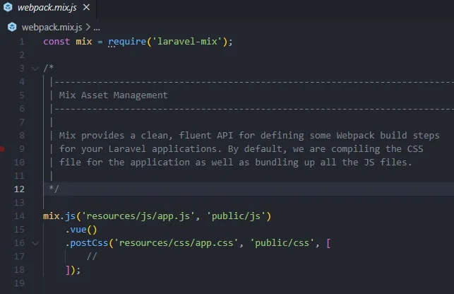Place the cursor on the mix.js call
The image size is (454, 294).
[x=59, y=216]
